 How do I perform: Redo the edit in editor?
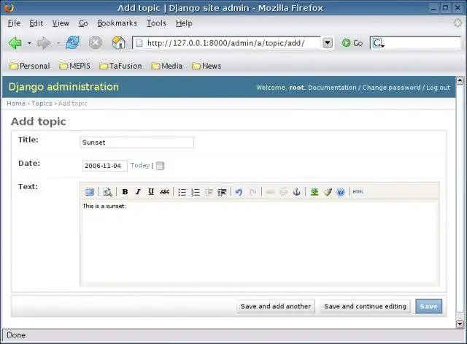click(x=252, y=192)
